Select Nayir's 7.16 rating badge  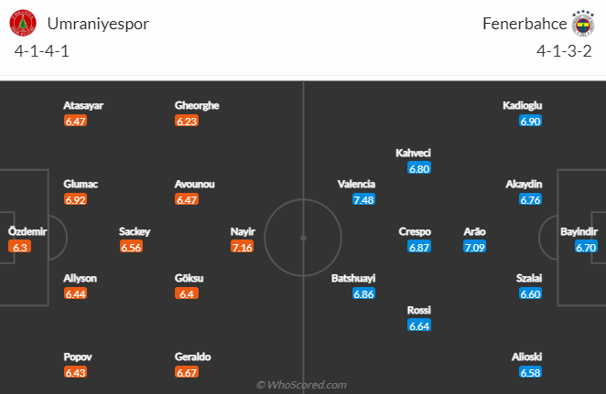pyautogui.click(x=242, y=247)
